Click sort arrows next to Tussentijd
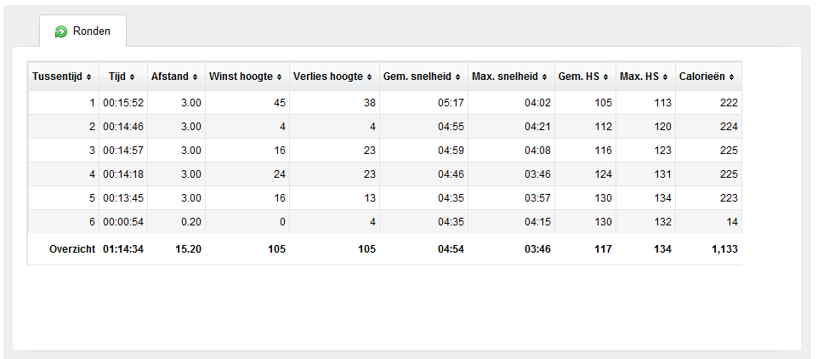The height and width of the screenshot is (359, 823). [x=88, y=77]
